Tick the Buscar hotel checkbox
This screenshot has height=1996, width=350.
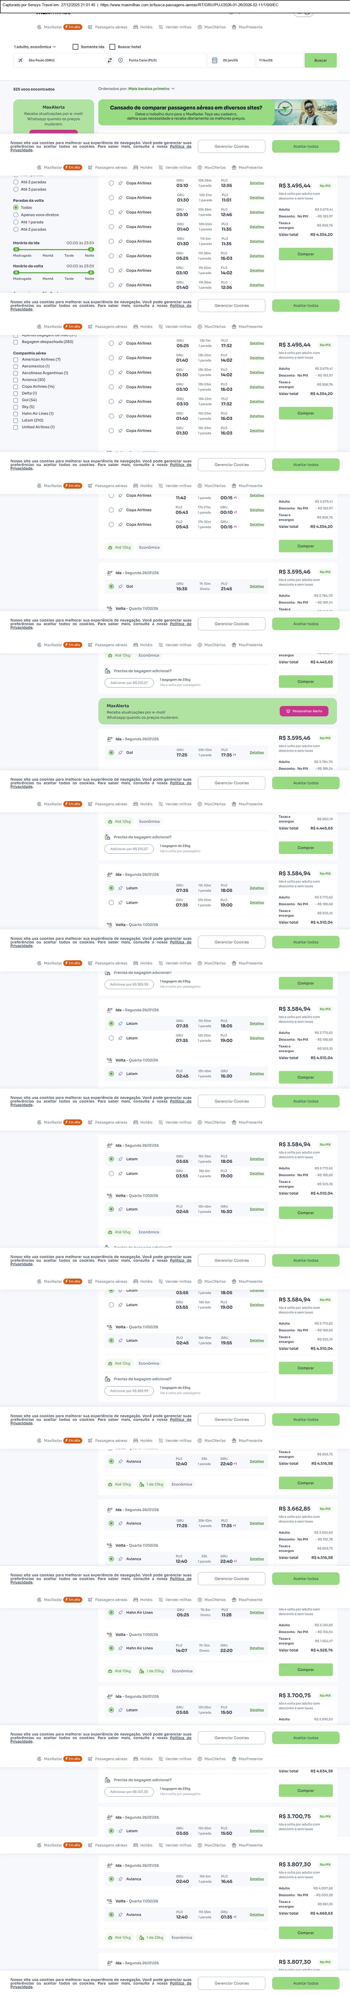coord(112,47)
